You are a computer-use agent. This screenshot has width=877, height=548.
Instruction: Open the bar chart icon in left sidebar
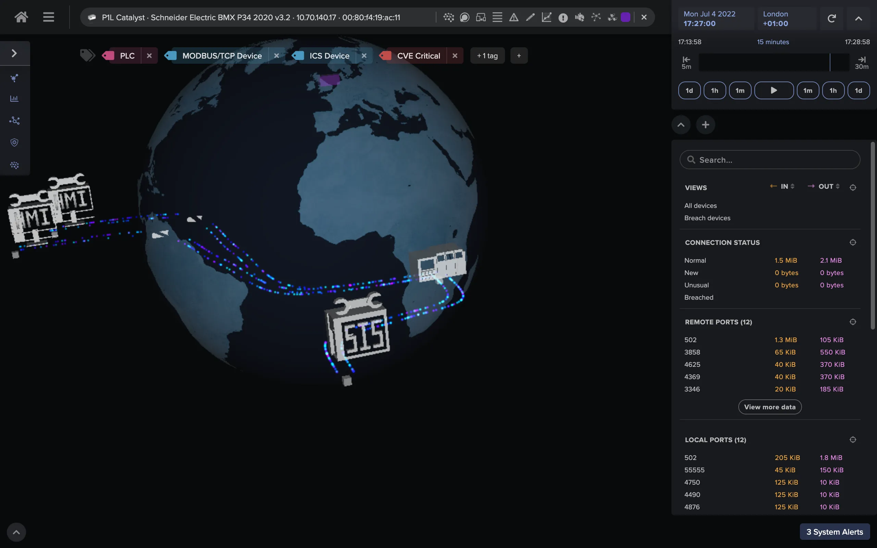(14, 99)
